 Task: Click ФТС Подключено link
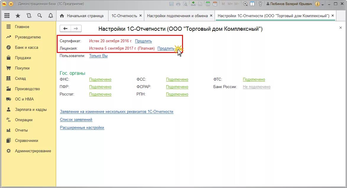pyautogui.click(x=254, y=80)
